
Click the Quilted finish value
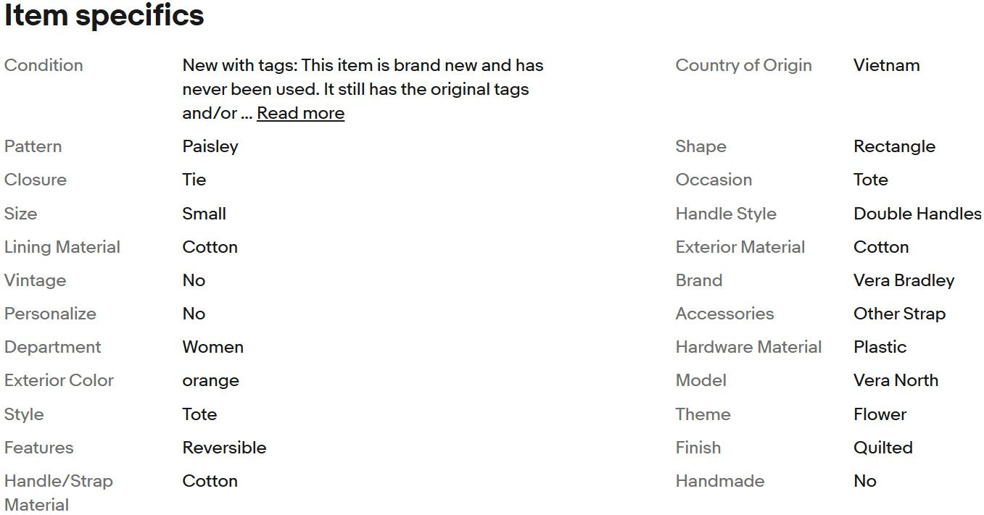coord(882,448)
